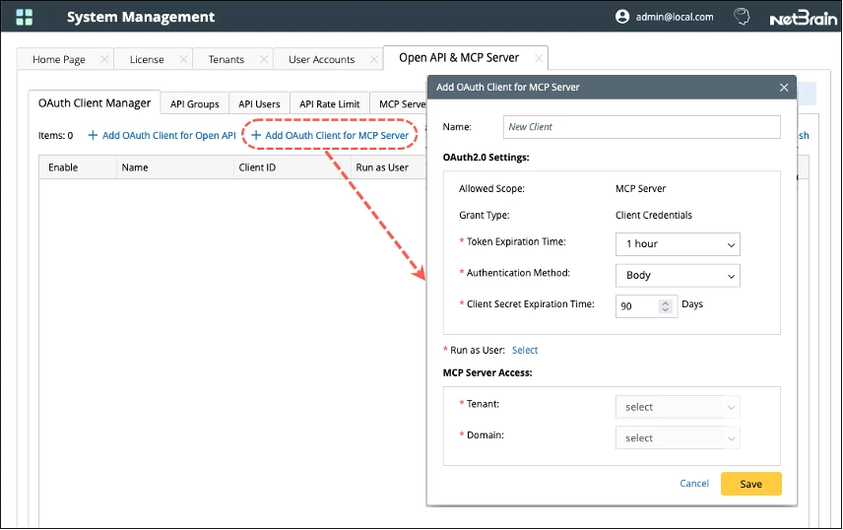The image size is (843, 530).
Task: Open the Authentication Method dropdown
Action: [x=678, y=275]
